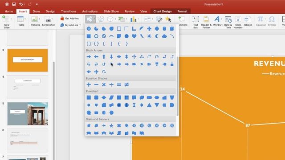
Task: Insert the Cross basic shape
Action: (x=149, y=28)
